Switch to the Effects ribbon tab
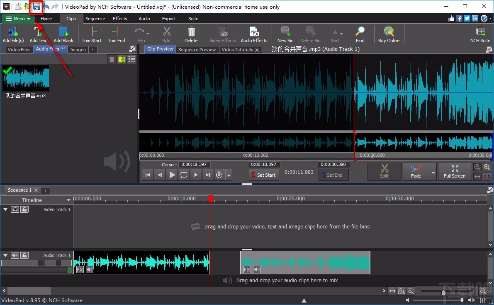 [120, 19]
